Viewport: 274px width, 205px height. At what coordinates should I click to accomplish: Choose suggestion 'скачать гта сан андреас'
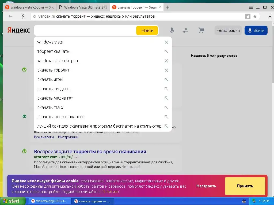click(103, 117)
